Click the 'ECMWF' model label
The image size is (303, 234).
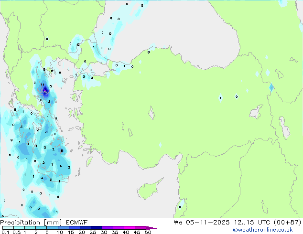77,223
